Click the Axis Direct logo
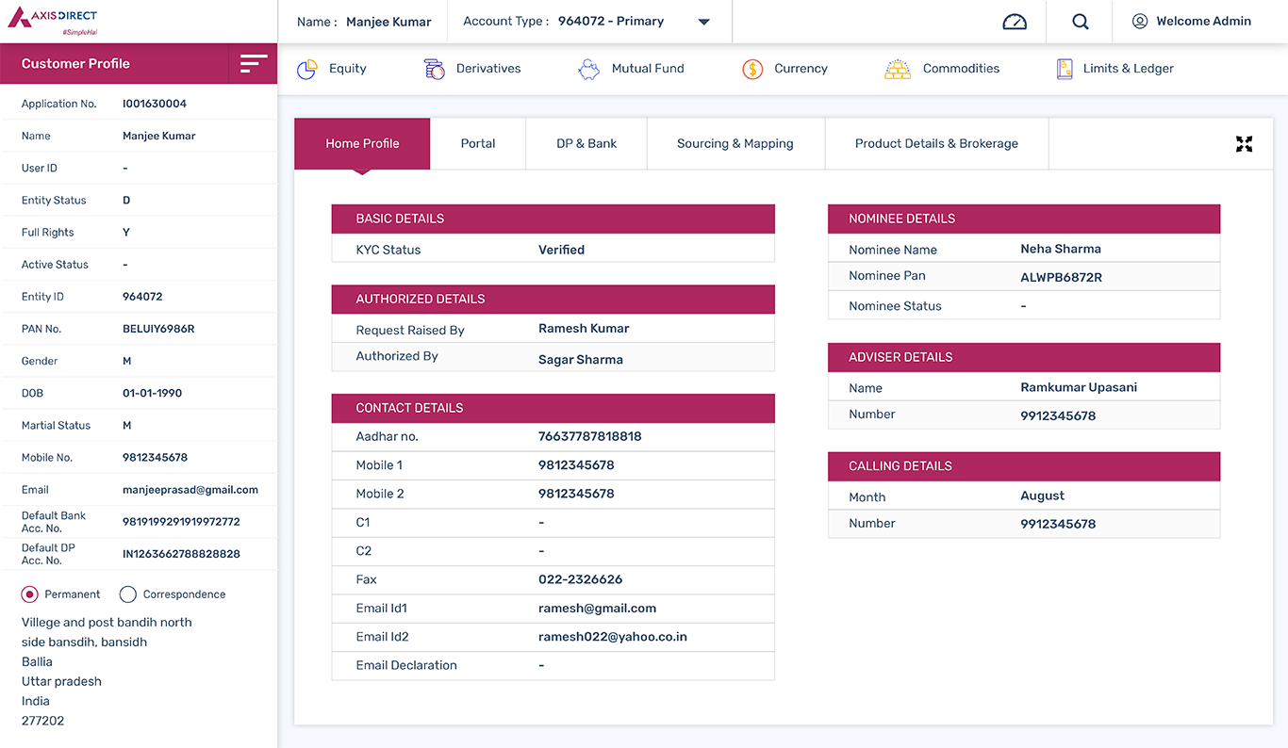 click(x=53, y=21)
